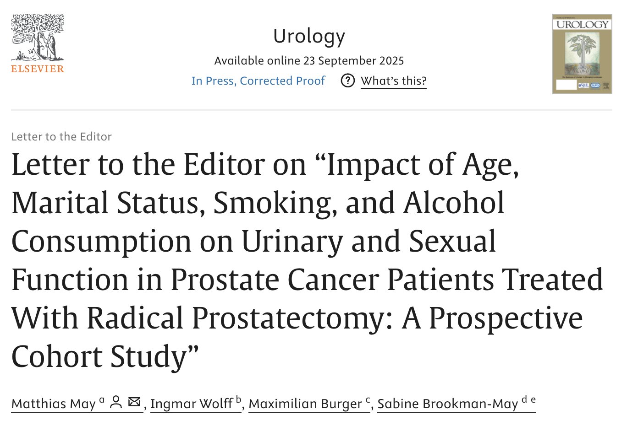
Task: Click affiliation superscript "a" after Matthias May
Action: 102,400
